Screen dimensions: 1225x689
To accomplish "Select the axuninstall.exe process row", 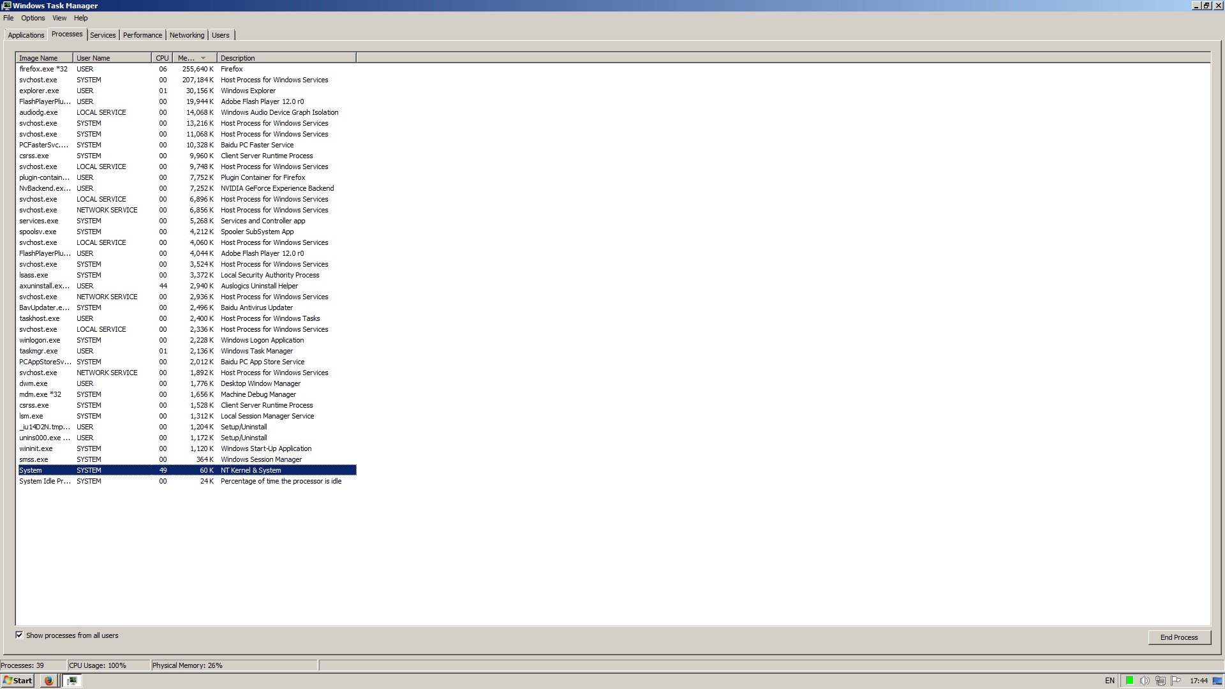I will pos(44,286).
